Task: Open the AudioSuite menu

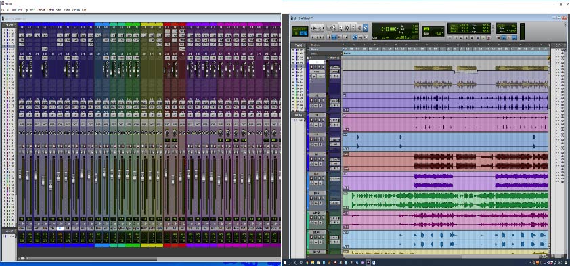Action: (41, 9)
